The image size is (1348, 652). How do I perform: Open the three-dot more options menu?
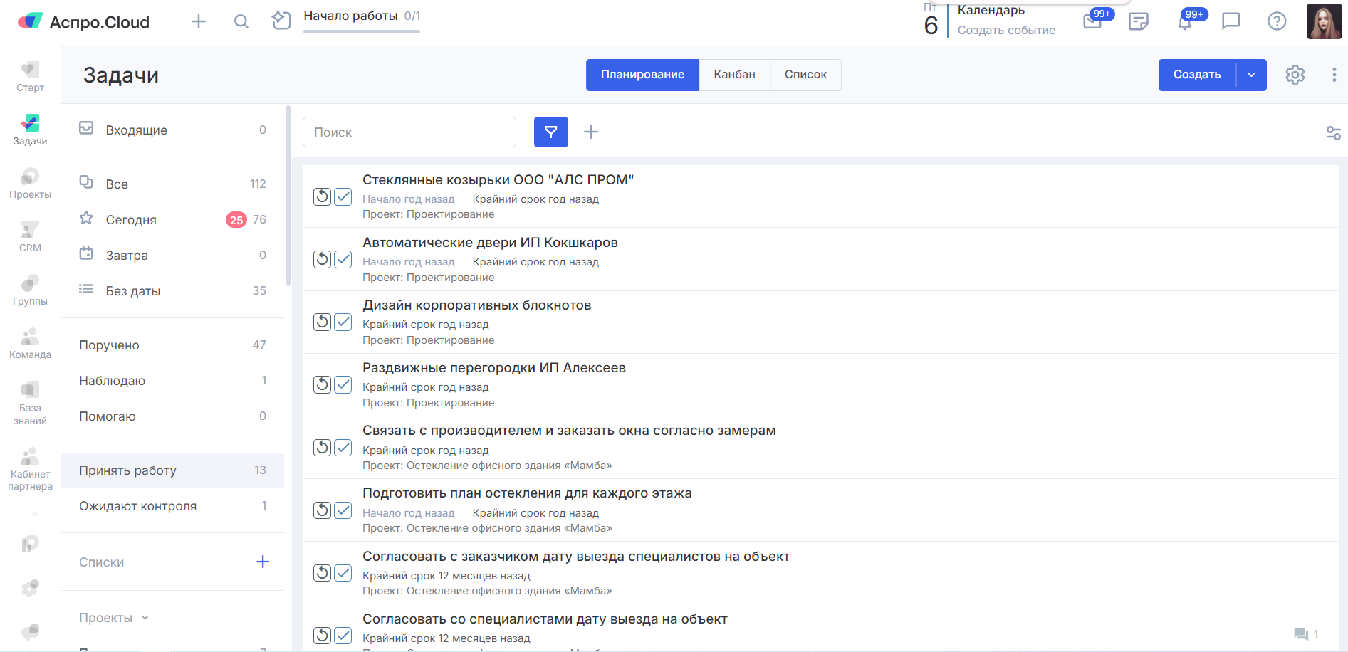point(1334,75)
